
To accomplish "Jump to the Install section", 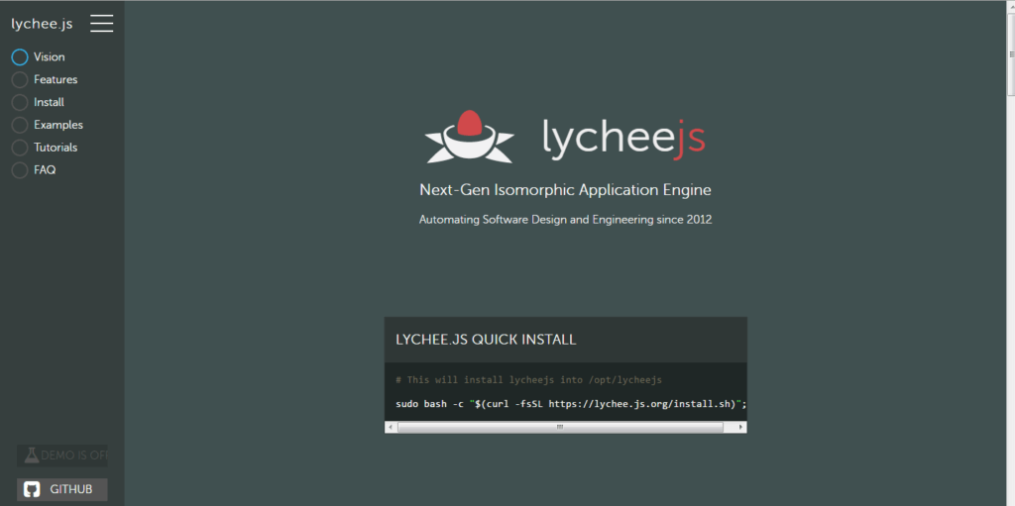I will click(50, 102).
